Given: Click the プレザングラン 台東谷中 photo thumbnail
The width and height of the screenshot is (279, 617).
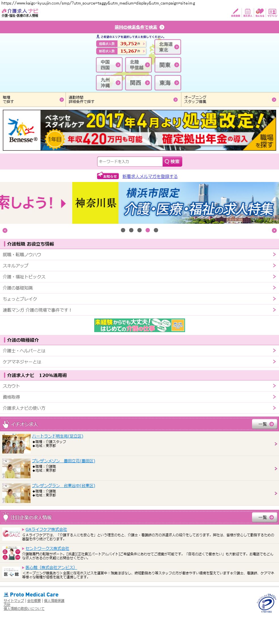Looking at the screenshot, I should point(16,493).
